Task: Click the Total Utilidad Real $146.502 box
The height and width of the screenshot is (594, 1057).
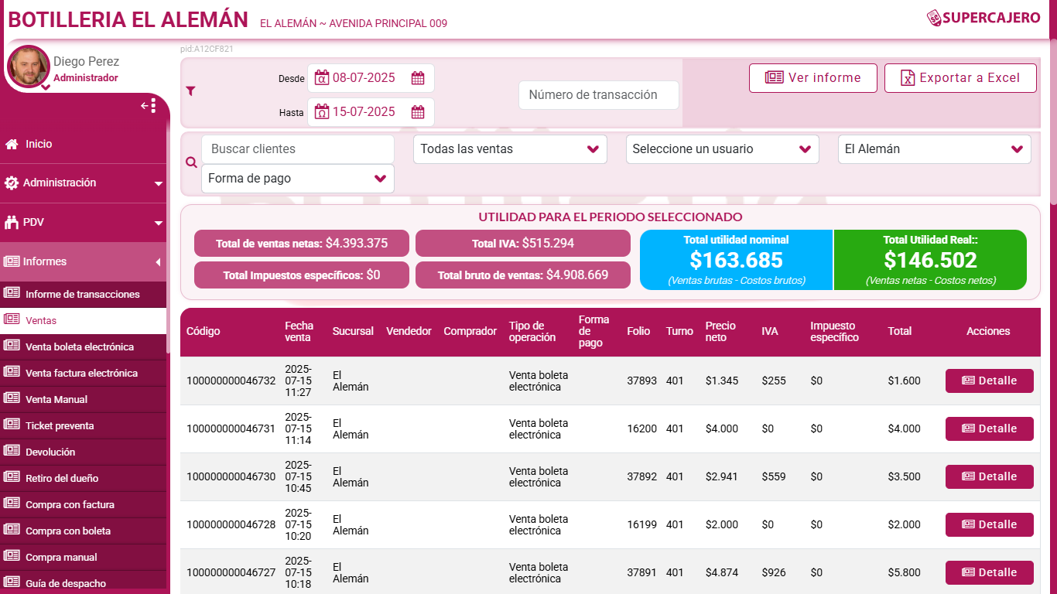Action: point(930,260)
